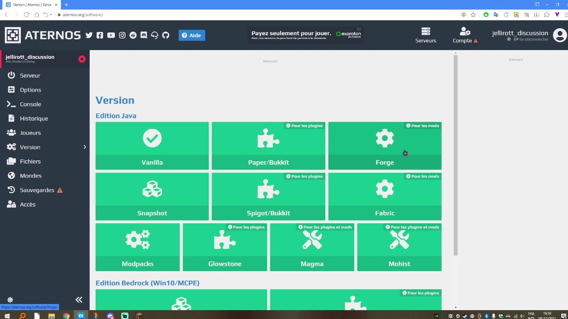Select the Spigot/Bukkit software tile
568x319 pixels.
tap(268, 196)
